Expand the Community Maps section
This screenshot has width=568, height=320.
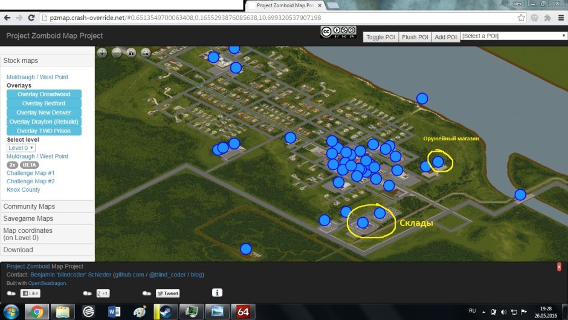47,206
